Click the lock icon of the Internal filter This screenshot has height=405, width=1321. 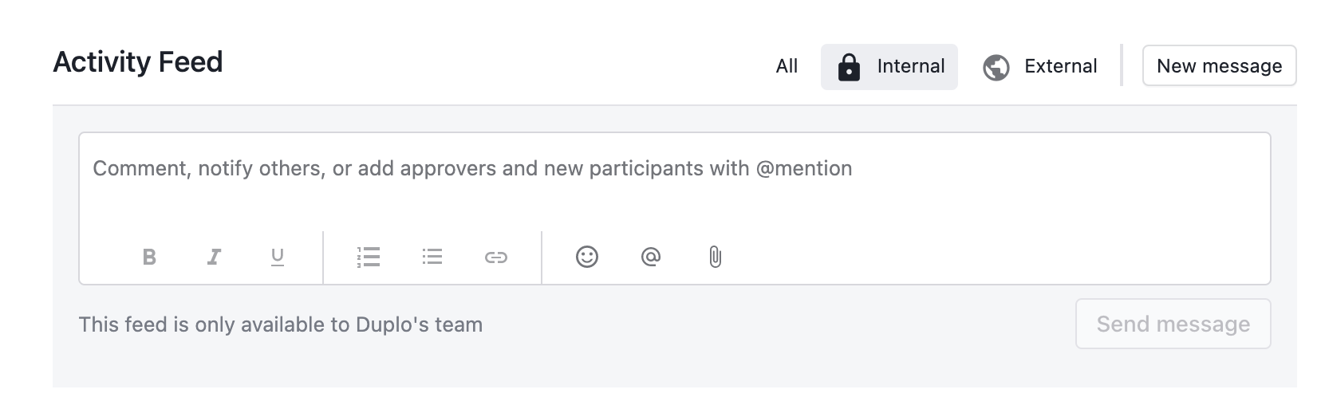point(849,67)
